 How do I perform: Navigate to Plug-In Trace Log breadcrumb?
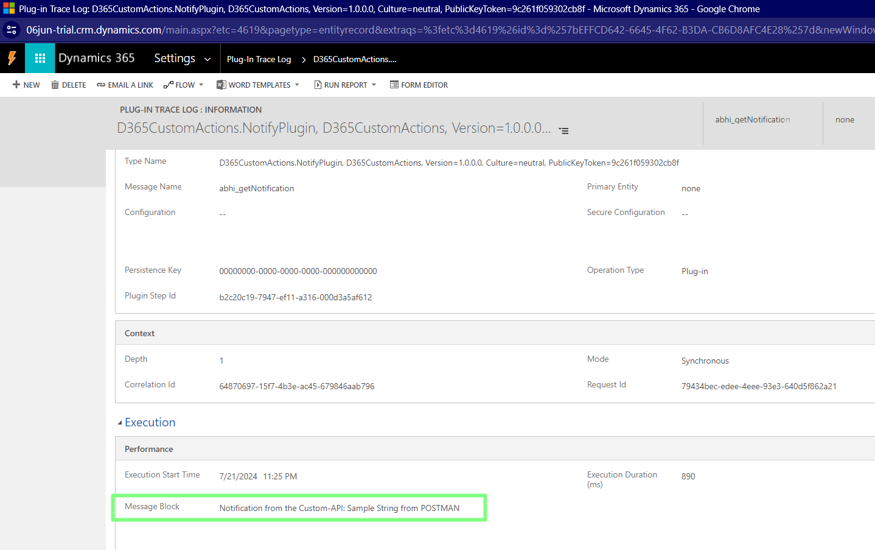[259, 59]
